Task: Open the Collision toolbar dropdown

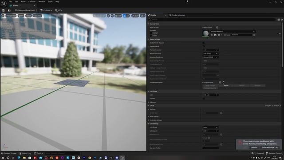Action: (x=46, y=10)
